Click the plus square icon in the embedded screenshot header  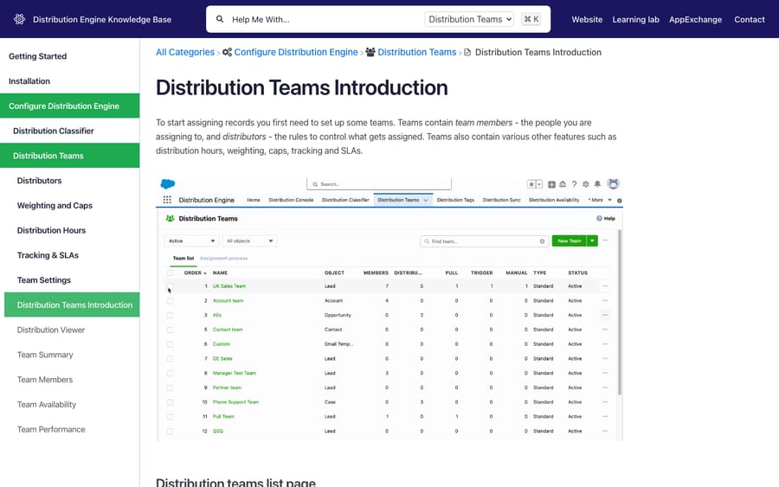coord(551,184)
